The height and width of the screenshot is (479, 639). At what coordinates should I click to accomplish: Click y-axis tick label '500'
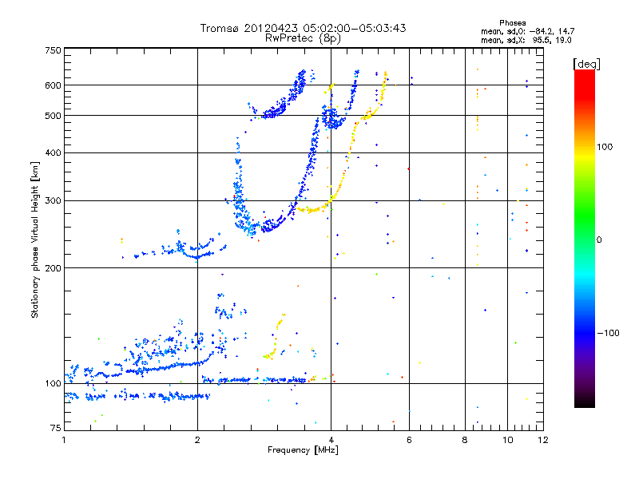pyautogui.click(x=53, y=116)
